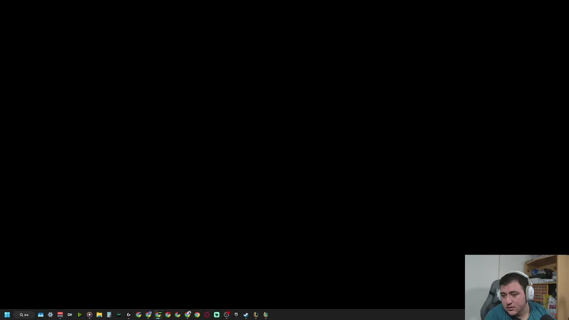Launch the Calculator from the taskbar

pos(109,315)
